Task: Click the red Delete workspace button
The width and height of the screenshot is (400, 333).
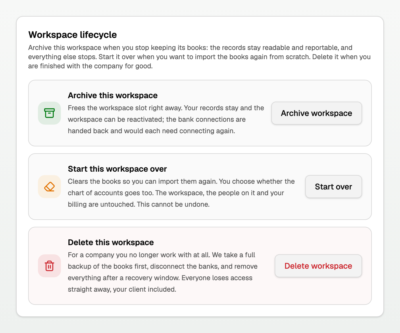Action: (x=318, y=266)
